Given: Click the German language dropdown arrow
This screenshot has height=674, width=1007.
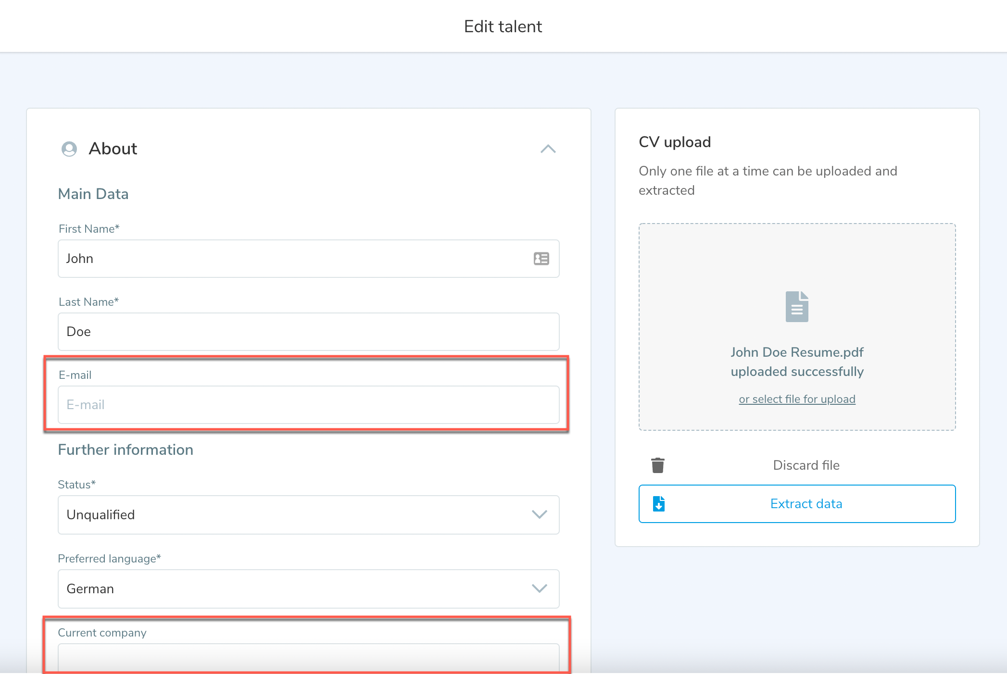Looking at the screenshot, I should pos(540,589).
